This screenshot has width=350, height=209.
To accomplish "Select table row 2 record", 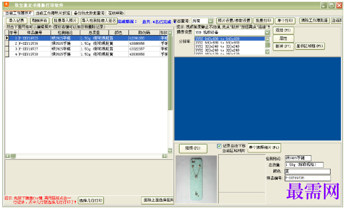I will [x=86, y=44].
